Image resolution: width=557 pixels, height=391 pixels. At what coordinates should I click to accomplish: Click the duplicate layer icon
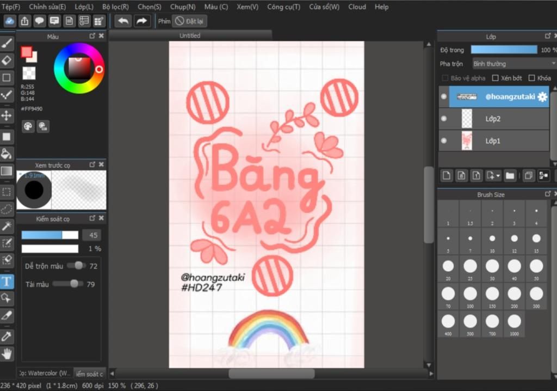(529, 175)
